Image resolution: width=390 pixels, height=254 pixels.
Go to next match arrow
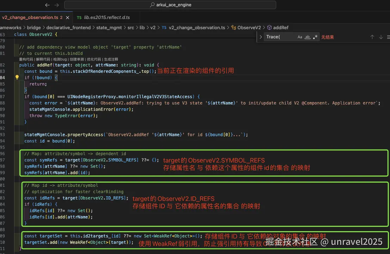pos(380,37)
